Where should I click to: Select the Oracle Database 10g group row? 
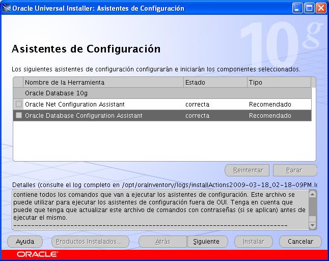162,93
